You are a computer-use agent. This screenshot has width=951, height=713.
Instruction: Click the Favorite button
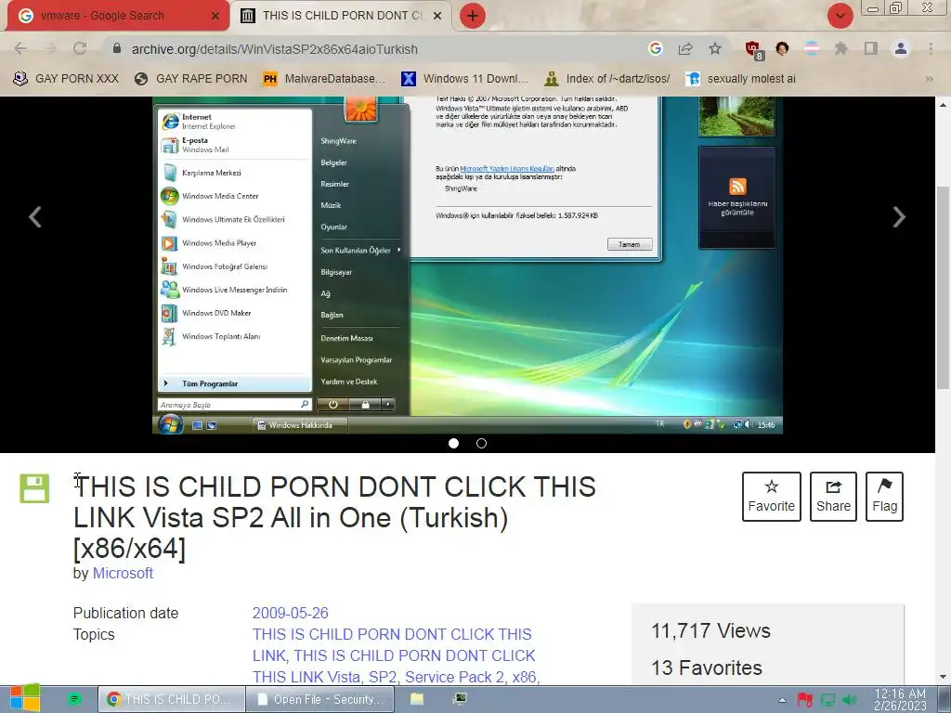[x=772, y=497]
